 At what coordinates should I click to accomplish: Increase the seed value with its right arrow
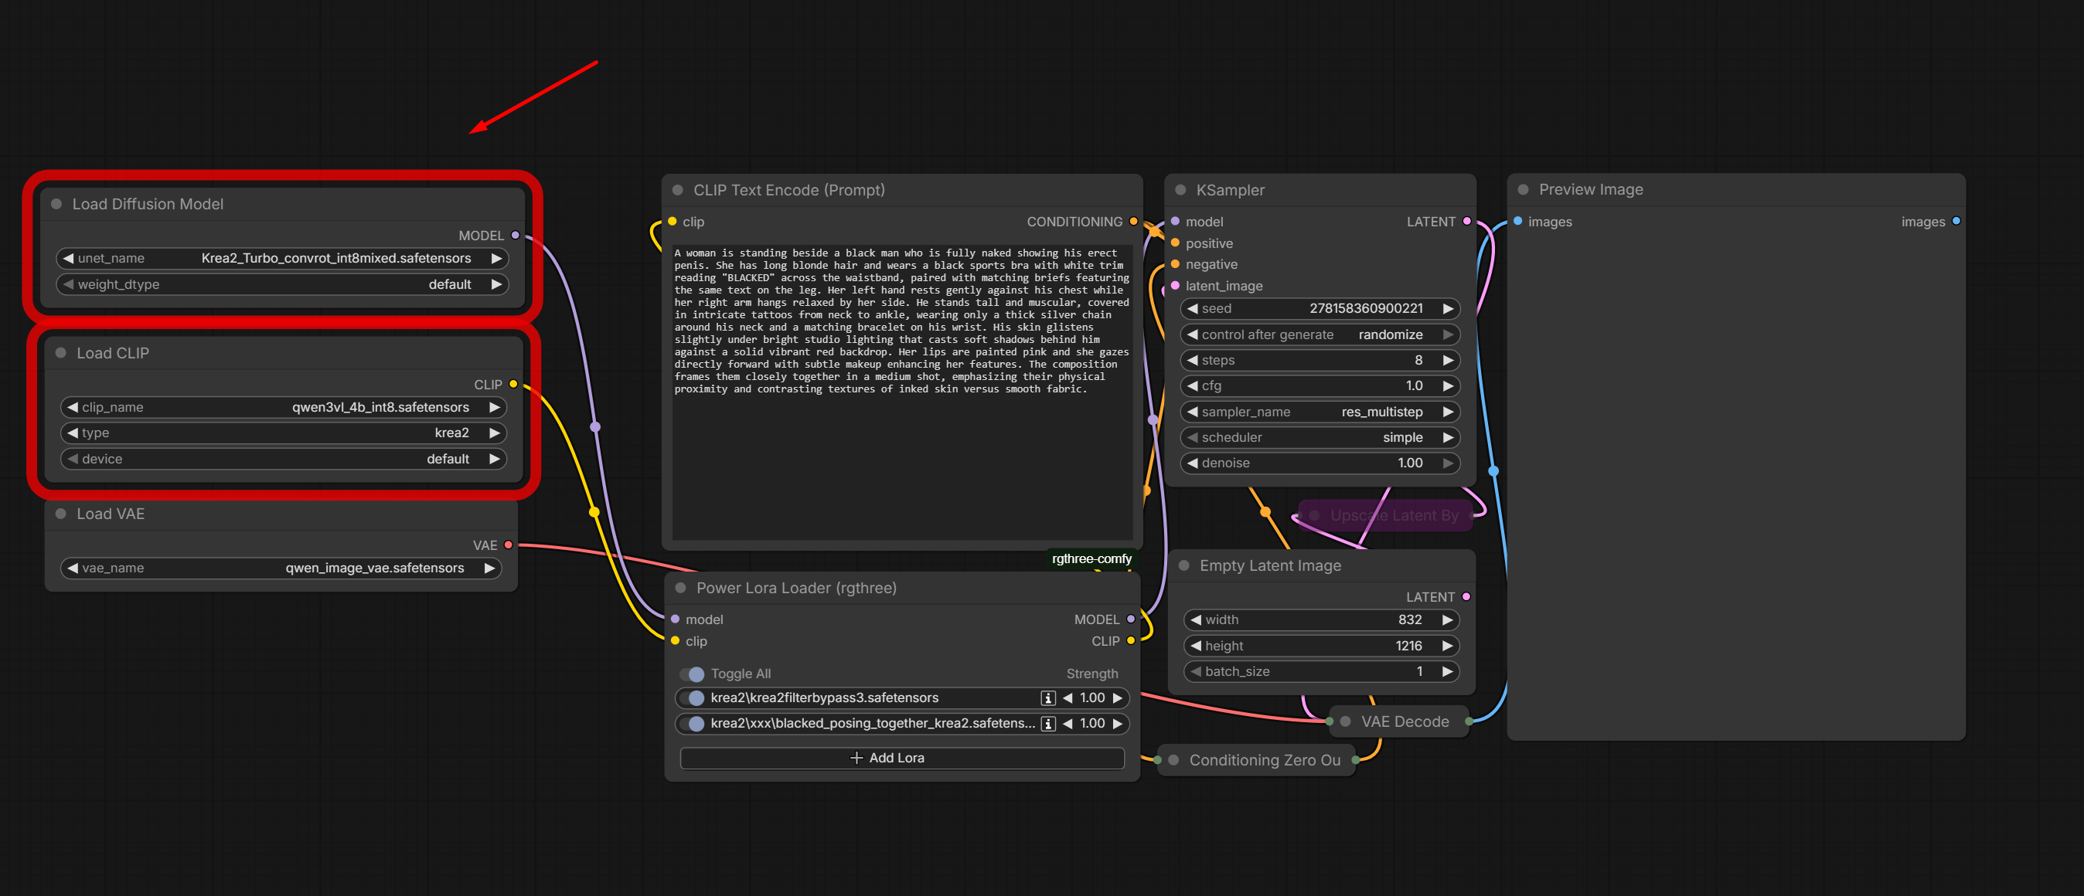tap(1448, 309)
